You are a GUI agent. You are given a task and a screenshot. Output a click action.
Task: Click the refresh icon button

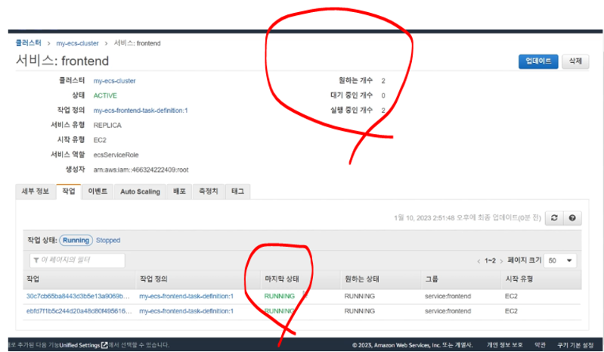pyautogui.click(x=554, y=218)
